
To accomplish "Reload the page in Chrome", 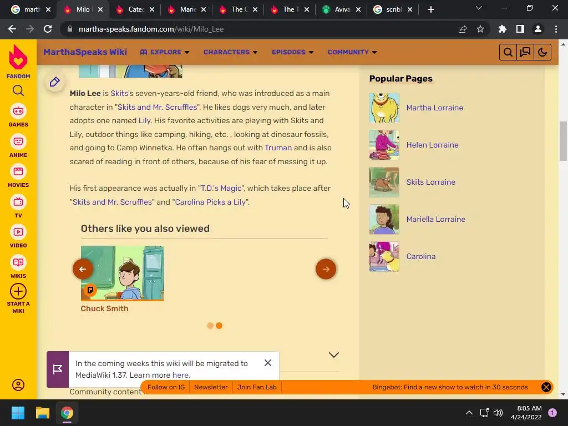I will (48, 29).
